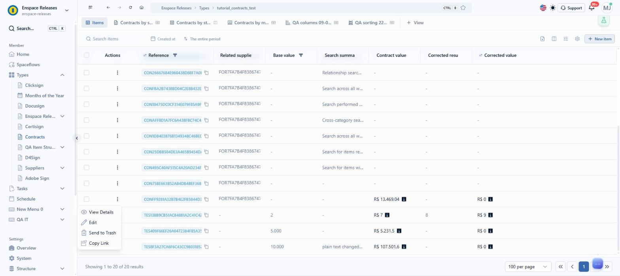Viewport: 620px width, 276px height.
Task: Open the QA sorting 22... view tab
Action: (371, 23)
